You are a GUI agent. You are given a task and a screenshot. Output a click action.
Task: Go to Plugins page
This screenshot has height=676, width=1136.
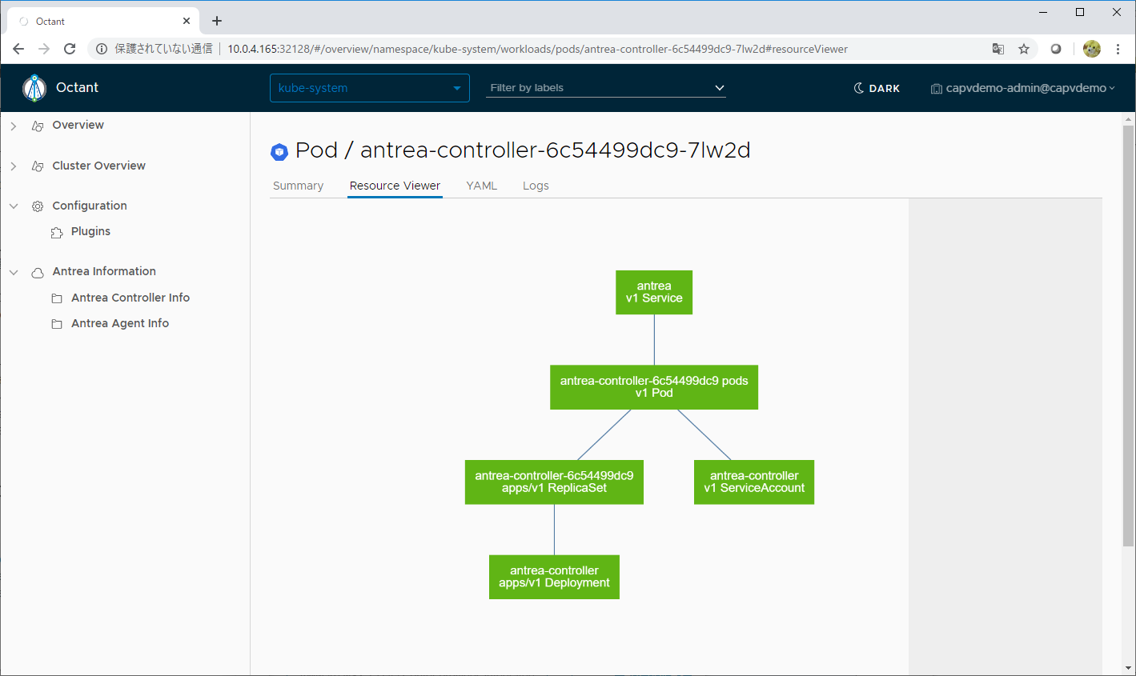coord(90,231)
